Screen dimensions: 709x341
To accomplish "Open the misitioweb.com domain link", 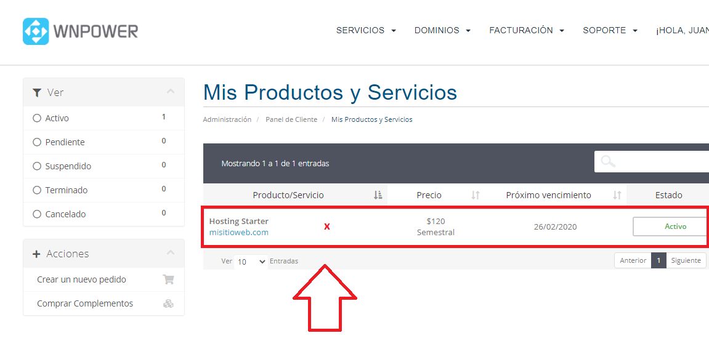I will (239, 233).
